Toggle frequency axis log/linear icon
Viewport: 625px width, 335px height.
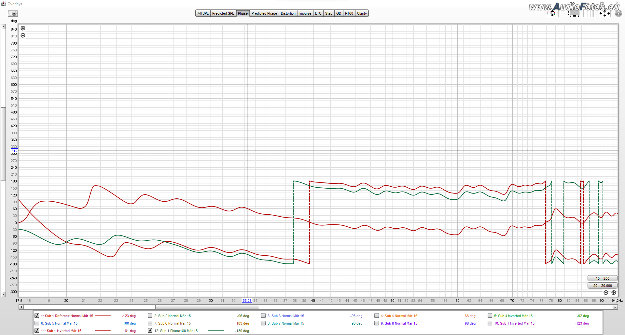[x=589, y=13]
